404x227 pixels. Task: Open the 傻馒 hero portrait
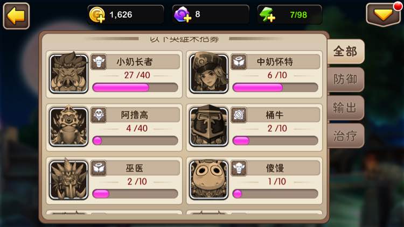pyautogui.click(x=208, y=180)
